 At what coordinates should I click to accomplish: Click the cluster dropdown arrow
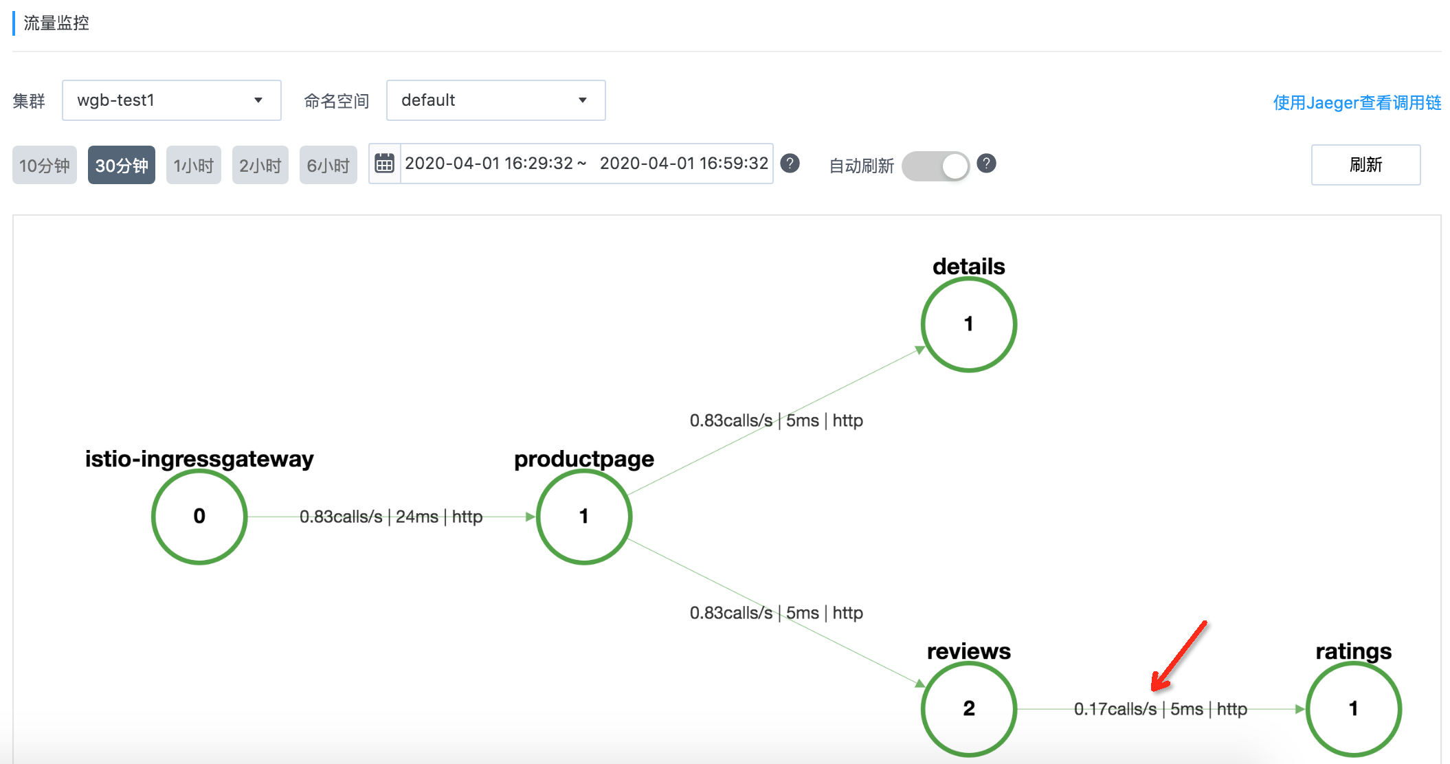258,100
